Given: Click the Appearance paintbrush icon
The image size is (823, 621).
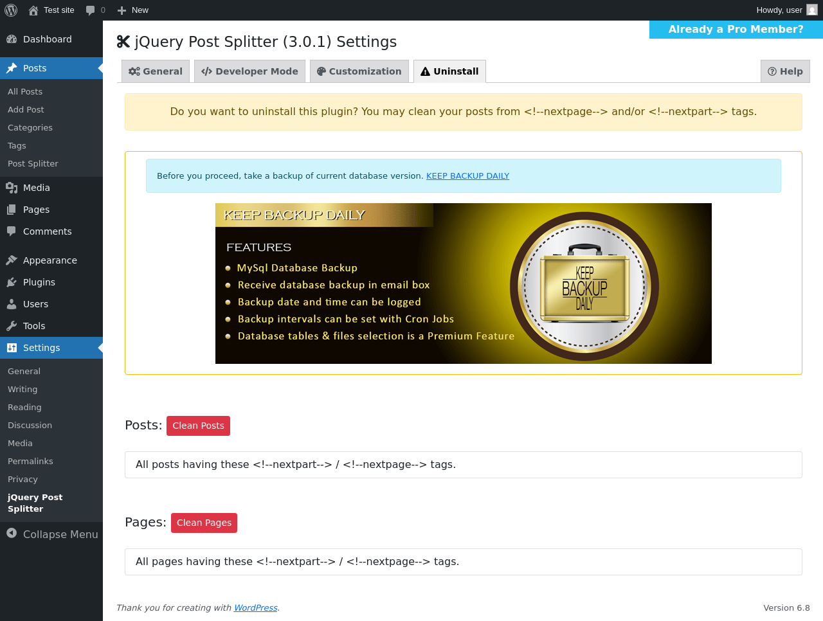Looking at the screenshot, I should click(12, 260).
